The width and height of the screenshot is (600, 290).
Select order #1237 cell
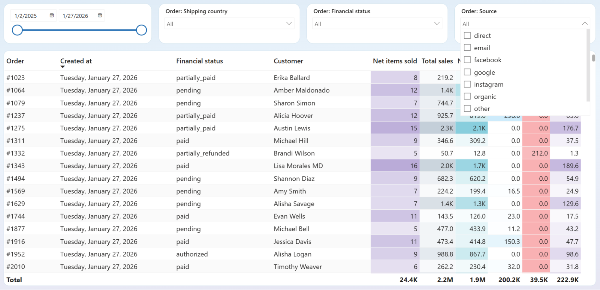tap(16, 116)
